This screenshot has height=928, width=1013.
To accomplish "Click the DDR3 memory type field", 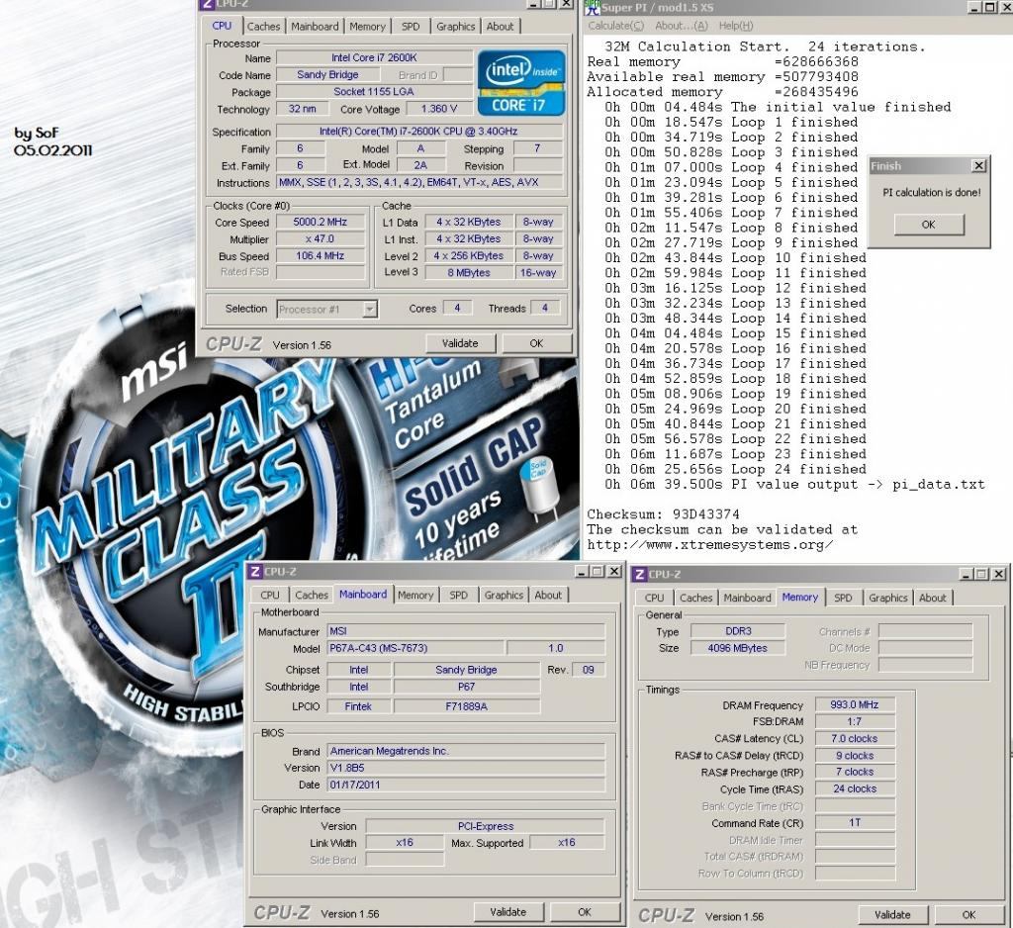I will click(x=738, y=631).
